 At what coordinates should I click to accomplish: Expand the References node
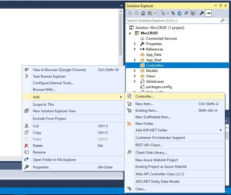135,49
